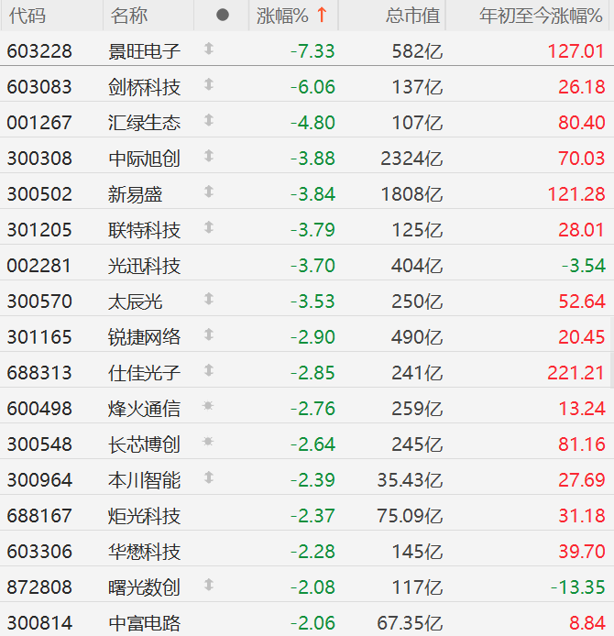This screenshot has height=636, width=614.
Task: Click the star icon in 长芯博创 row
Action: (x=208, y=442)
